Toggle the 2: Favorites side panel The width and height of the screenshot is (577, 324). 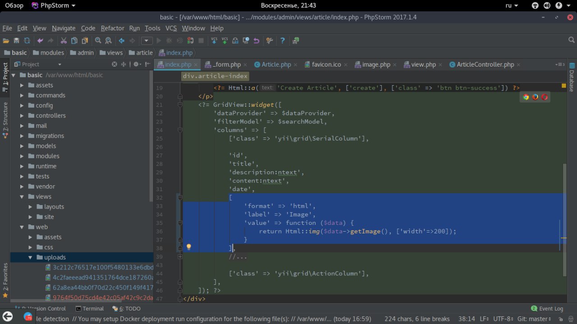point(5,280)
